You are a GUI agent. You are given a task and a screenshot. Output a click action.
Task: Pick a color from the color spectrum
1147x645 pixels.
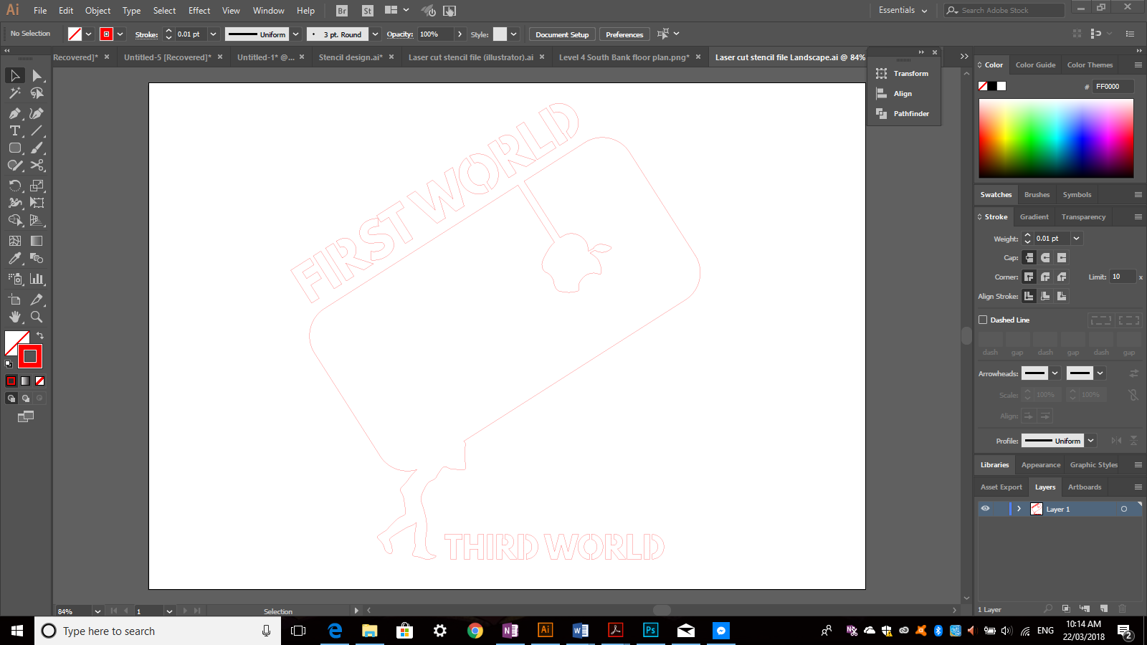tap(1056, 138)
